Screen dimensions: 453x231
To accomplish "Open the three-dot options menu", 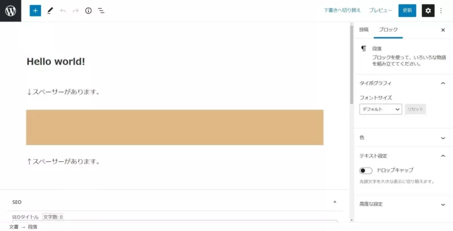I will pos(441,11).
